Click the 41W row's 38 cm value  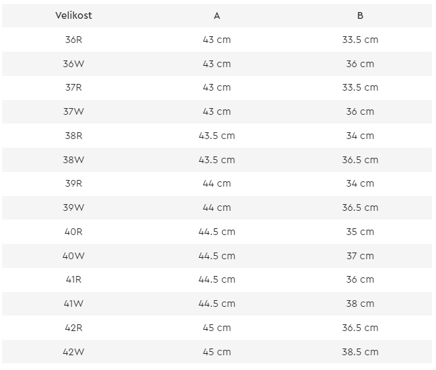[x=360, y=304]
